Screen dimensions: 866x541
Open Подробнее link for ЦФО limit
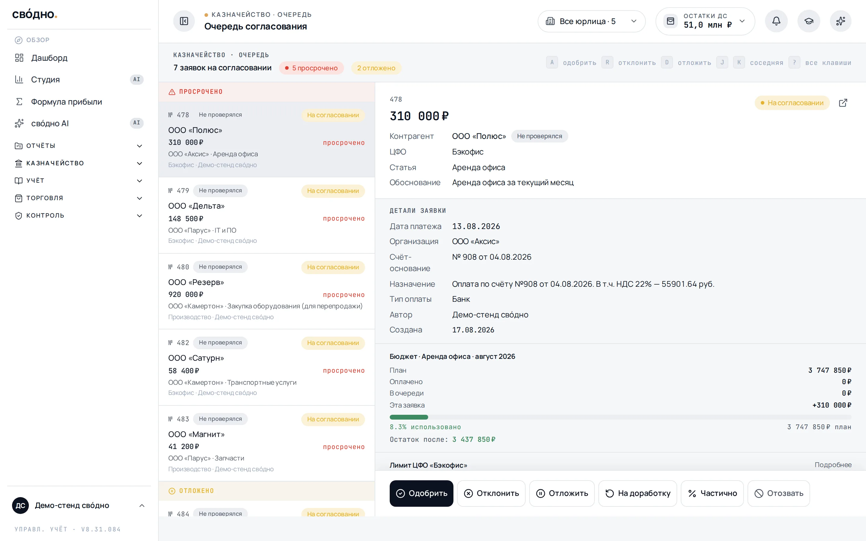pos(833,465)
